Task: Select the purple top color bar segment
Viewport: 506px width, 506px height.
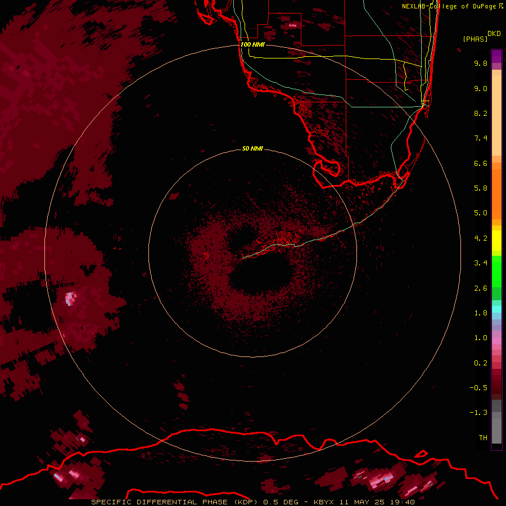Action: (x=496, y=56)
